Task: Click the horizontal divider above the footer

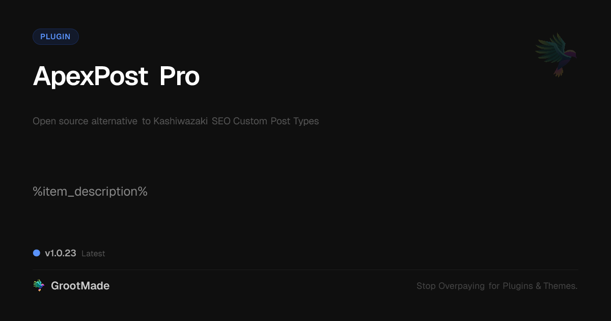Action: [x=305, y=270]
